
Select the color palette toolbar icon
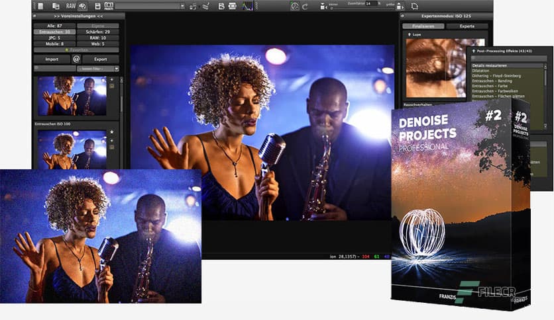82,6
